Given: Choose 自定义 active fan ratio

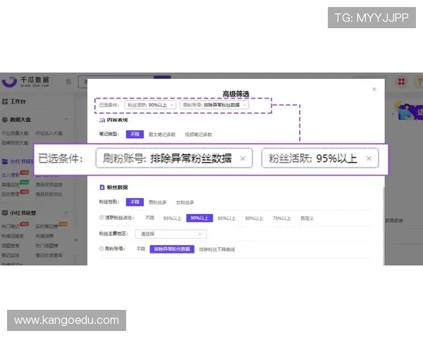Looking at the screenshot, I should [x=307, y=218].
